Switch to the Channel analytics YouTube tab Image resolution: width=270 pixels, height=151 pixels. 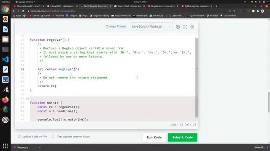29,6
